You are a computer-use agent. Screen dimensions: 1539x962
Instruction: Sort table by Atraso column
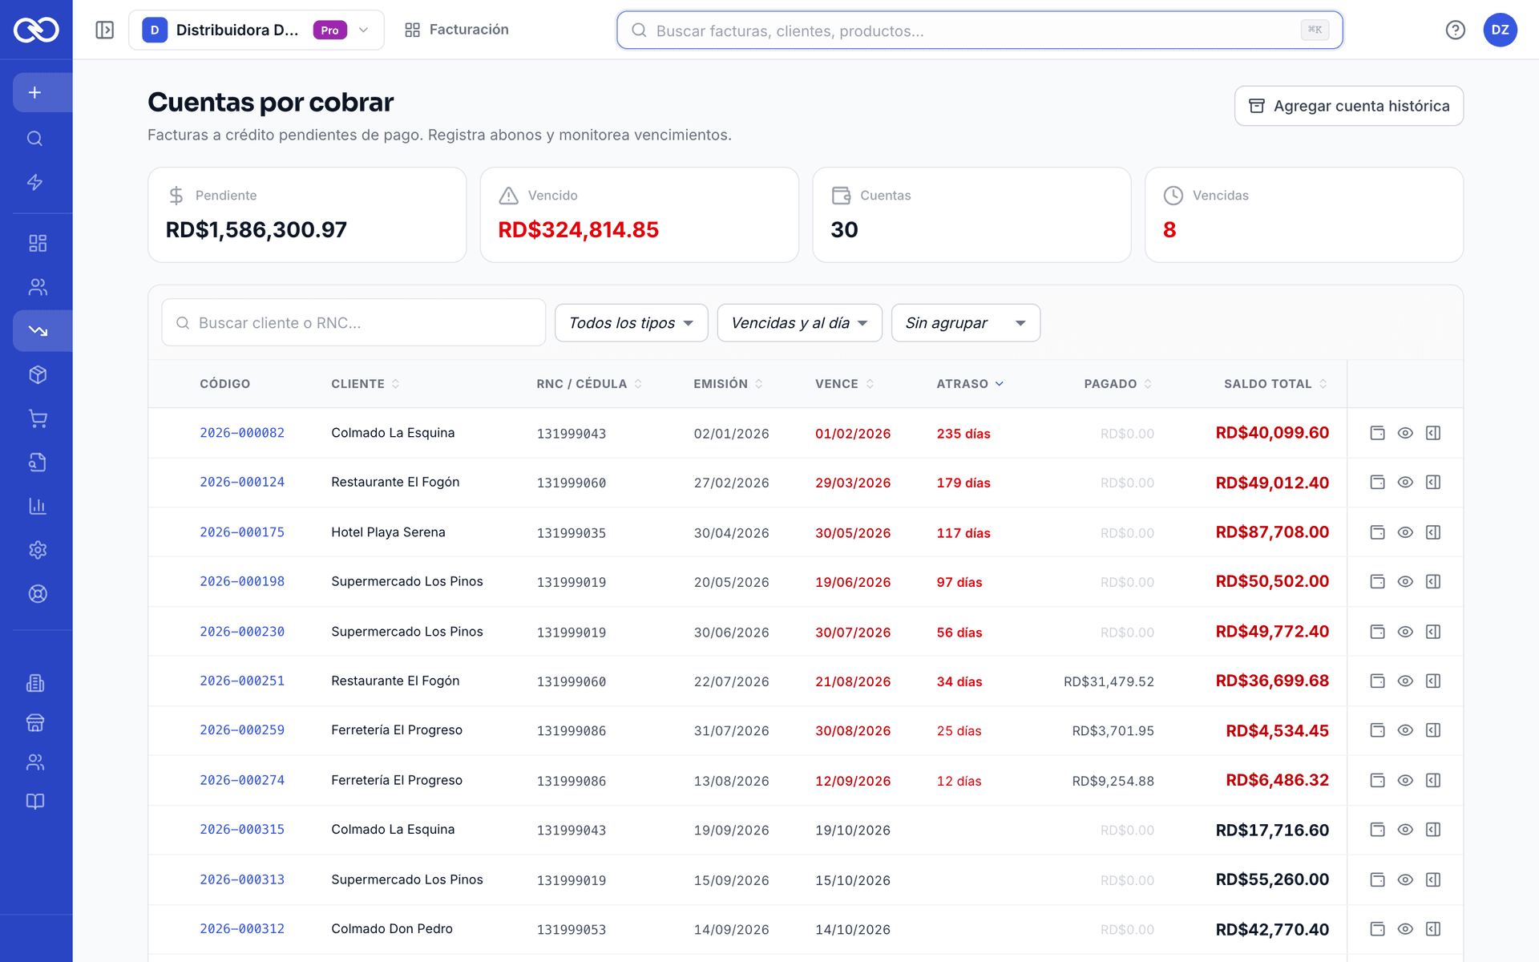coord(970,384)
